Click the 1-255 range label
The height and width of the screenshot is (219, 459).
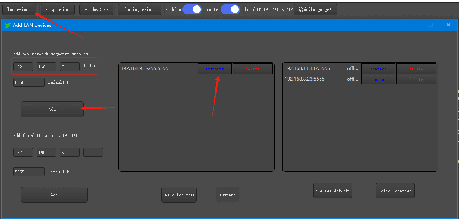pos(89,65)
